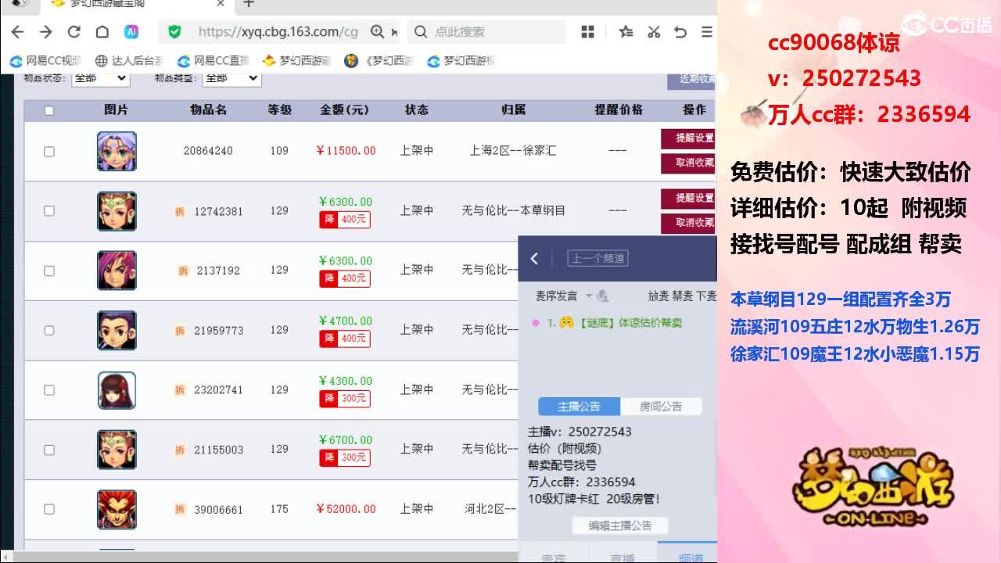Click the 提醒设置 button for item 20864240

689,138
